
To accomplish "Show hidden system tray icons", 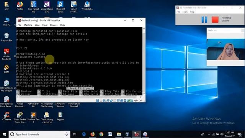I will [209, 134].
